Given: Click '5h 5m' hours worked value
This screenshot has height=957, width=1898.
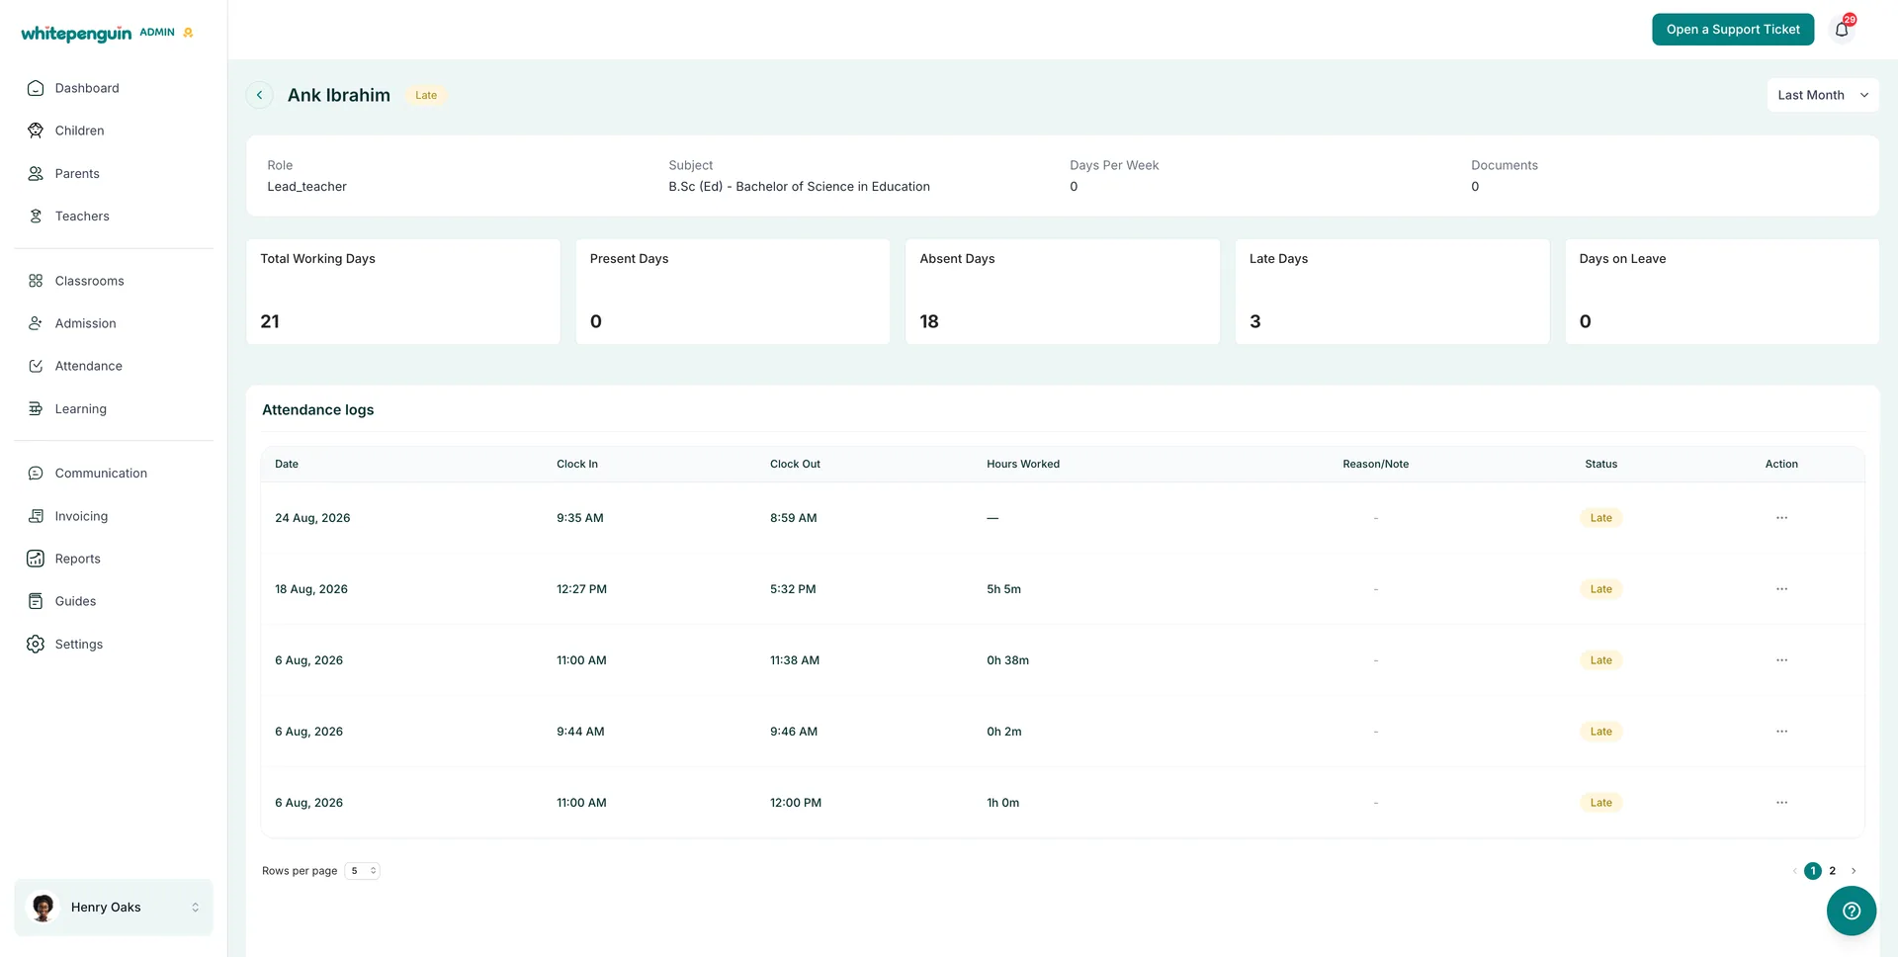Looking at the screenshot, I should tap(1003, 589).
